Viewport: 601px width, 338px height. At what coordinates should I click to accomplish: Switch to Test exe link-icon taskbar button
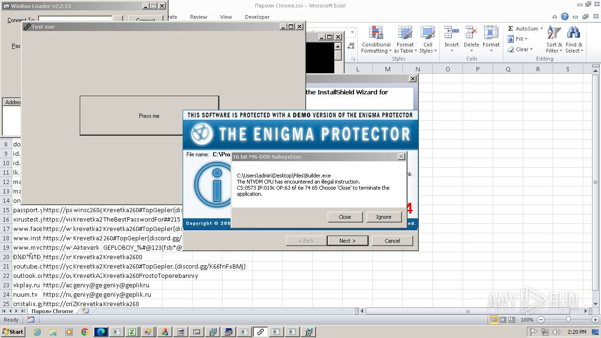click(260, 332)
